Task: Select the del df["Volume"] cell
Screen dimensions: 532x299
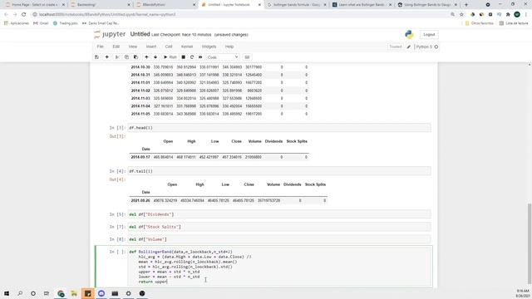Action: (x=279, y=239)
